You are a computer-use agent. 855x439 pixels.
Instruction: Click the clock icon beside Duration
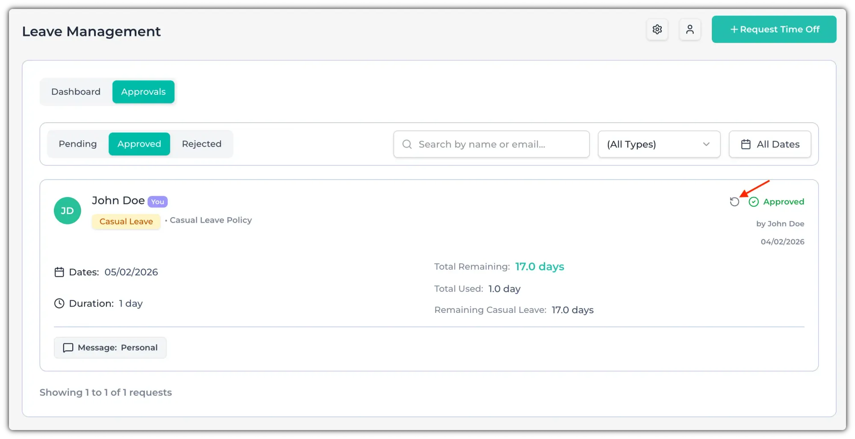pyautogui.click(x=59, y=303)
